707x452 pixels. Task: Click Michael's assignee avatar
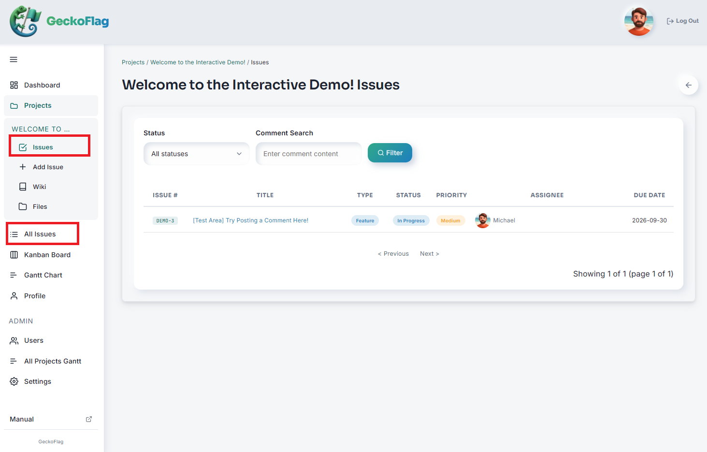(x=483, y=220)
